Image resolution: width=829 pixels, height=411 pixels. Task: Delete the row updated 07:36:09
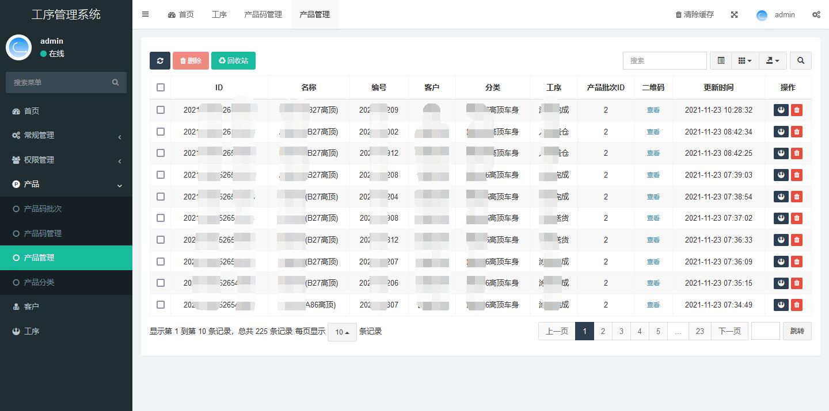797,262
